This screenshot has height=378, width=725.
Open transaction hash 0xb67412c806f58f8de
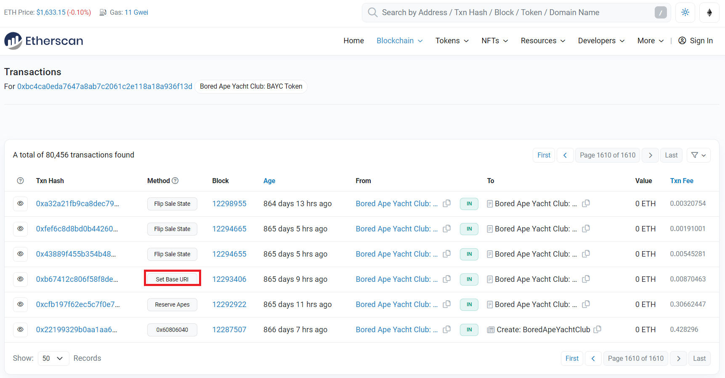pyautogui.click(x=77, y=279)
